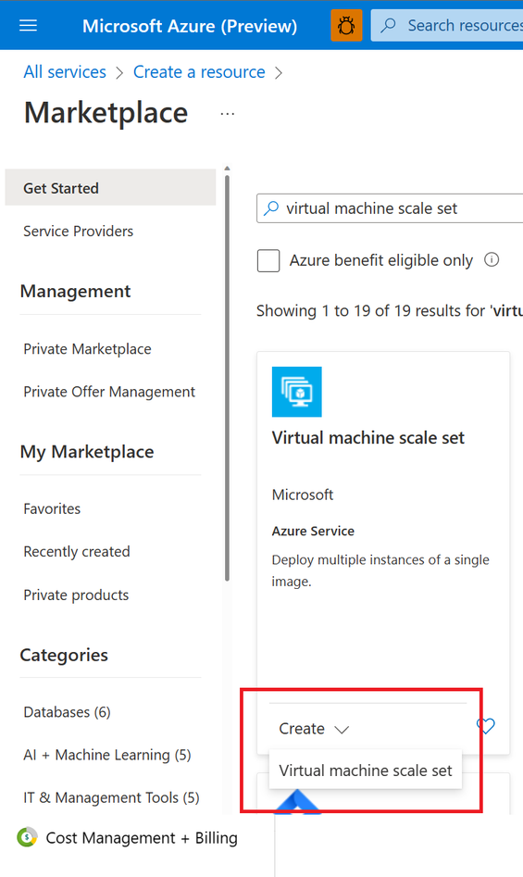Filter by IT & Management Tools (5)
Screen dimensions: 523x877
coord(111,797)
